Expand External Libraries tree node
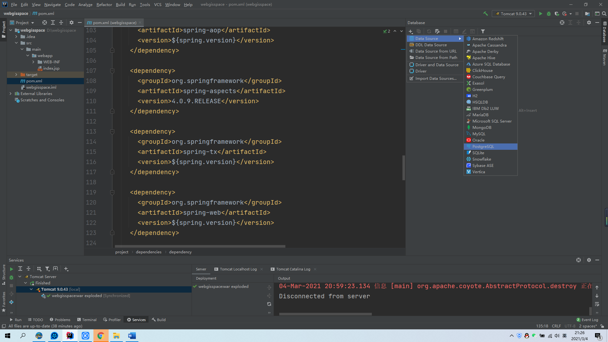608x342 pixels. (10, 94)
